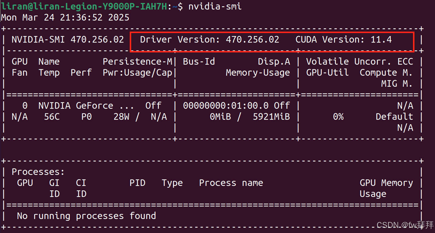Select the Driver Version value 470.256.02
This screenshot has height=233, width=435.
252,39
